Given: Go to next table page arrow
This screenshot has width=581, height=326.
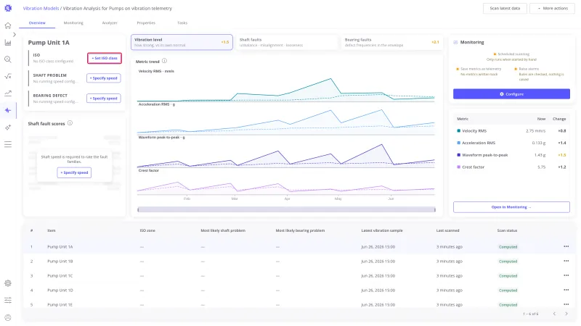Looking at the screenshot, I should [x=566, y=314].
